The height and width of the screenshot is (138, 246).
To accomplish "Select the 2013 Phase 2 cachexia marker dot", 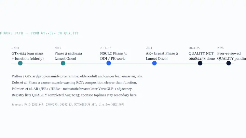I will click(63, 63).
